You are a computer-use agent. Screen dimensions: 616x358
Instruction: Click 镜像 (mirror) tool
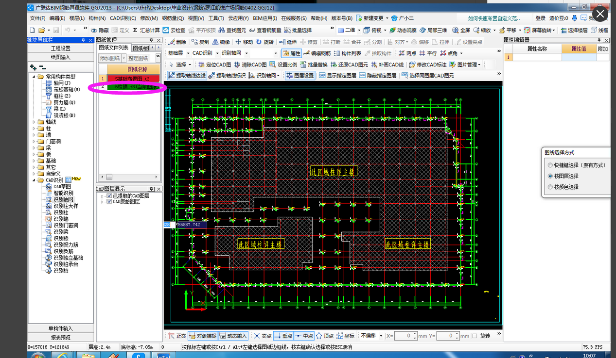click(x=221, y=42)
